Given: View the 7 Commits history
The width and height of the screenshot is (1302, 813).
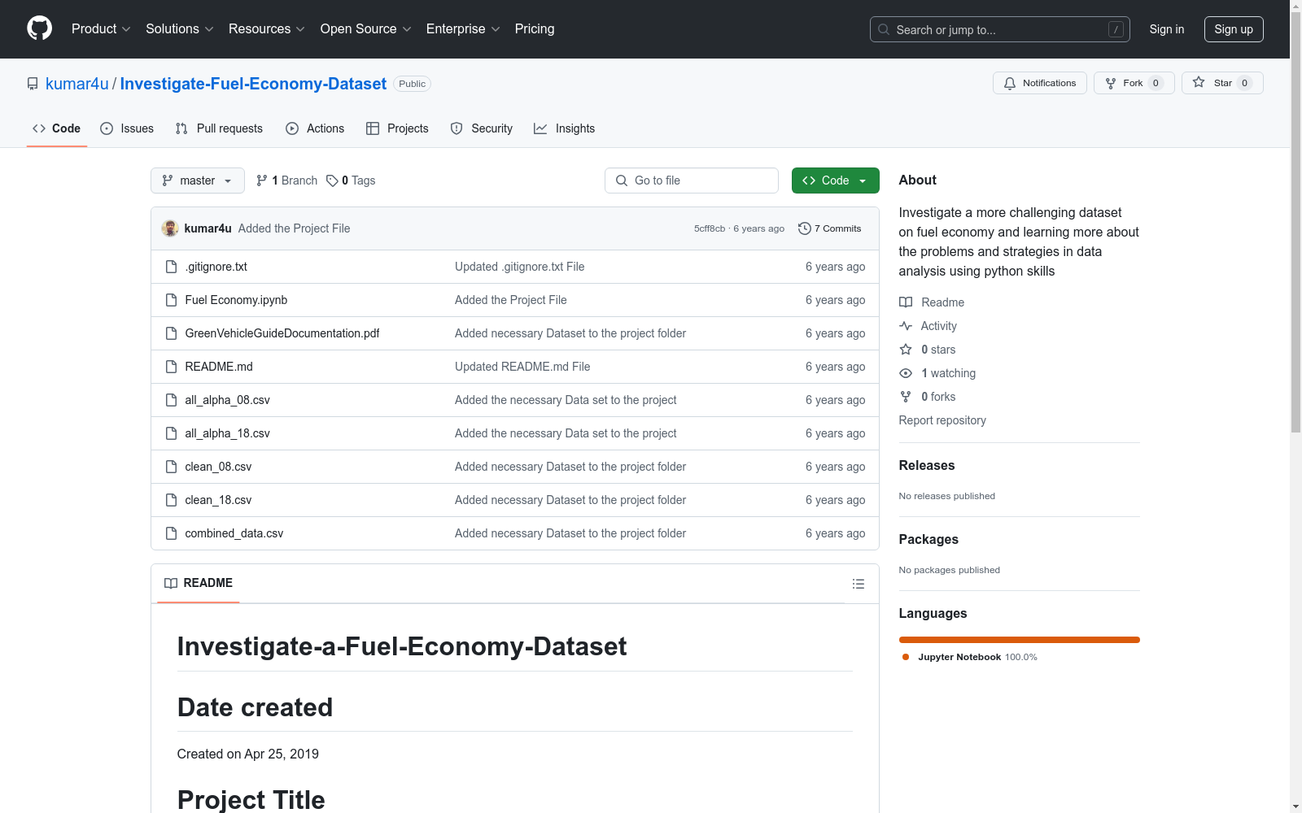Looking at the screenshot, I should (830, 228).
